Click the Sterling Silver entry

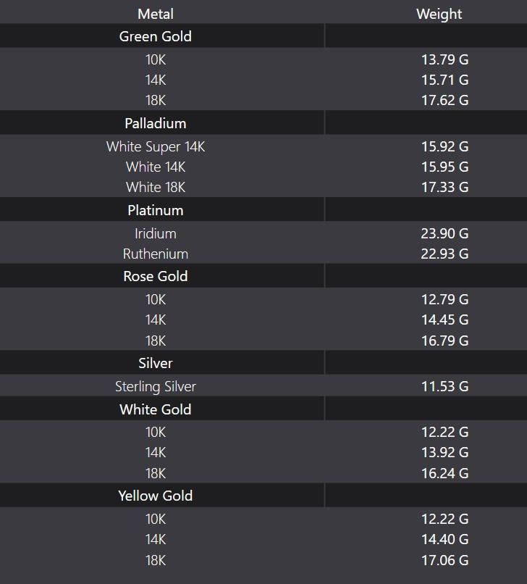point(155,386)
